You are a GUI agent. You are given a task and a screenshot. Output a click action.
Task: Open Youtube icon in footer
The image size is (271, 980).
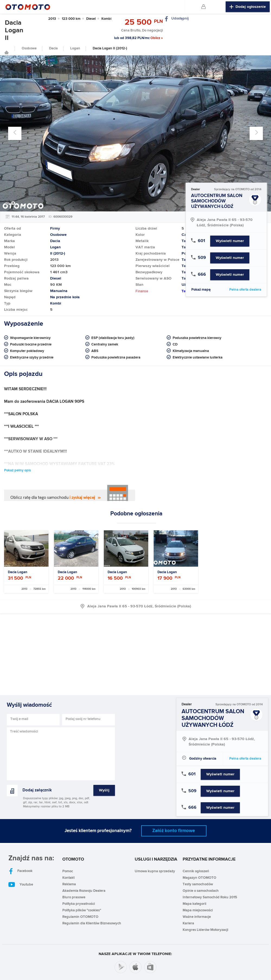[12, 884]
